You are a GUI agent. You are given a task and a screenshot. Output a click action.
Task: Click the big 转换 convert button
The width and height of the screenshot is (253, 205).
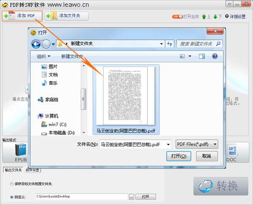[x=221, y=186]
